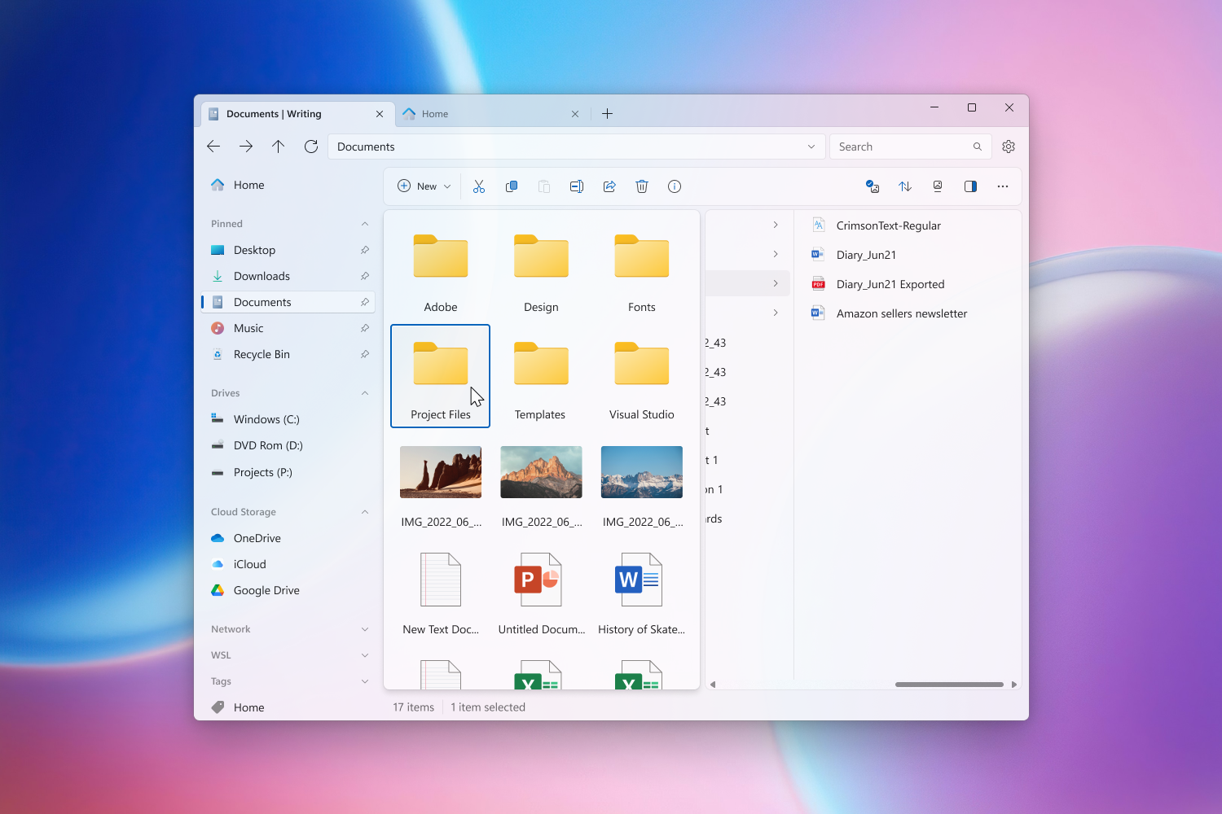Share the selected item
Image resolution: width=1222 pixels, height=814 pixels.
tap(609, 186)
